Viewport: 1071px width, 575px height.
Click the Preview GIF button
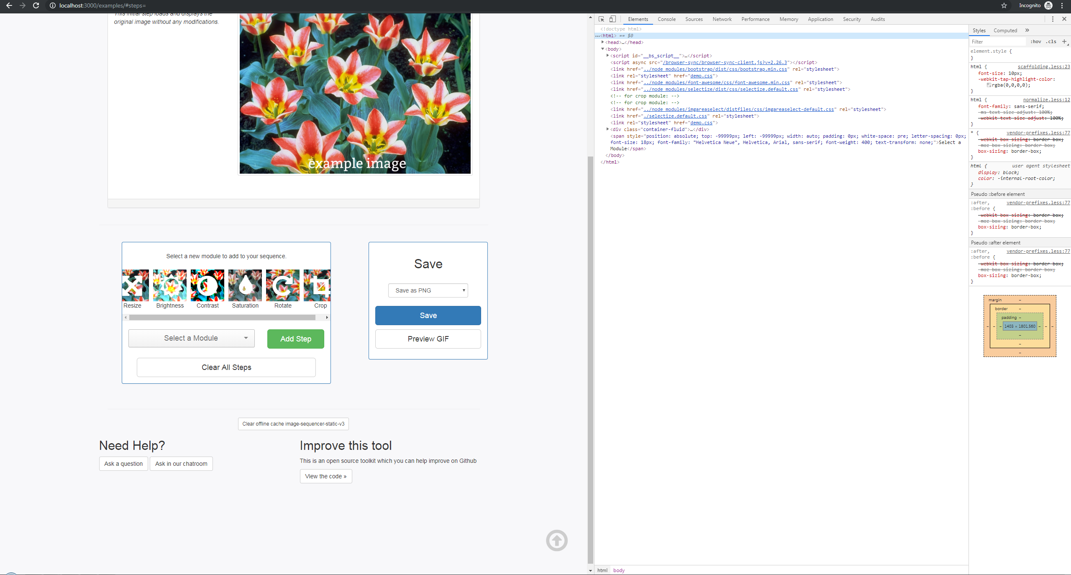[428, 339]
